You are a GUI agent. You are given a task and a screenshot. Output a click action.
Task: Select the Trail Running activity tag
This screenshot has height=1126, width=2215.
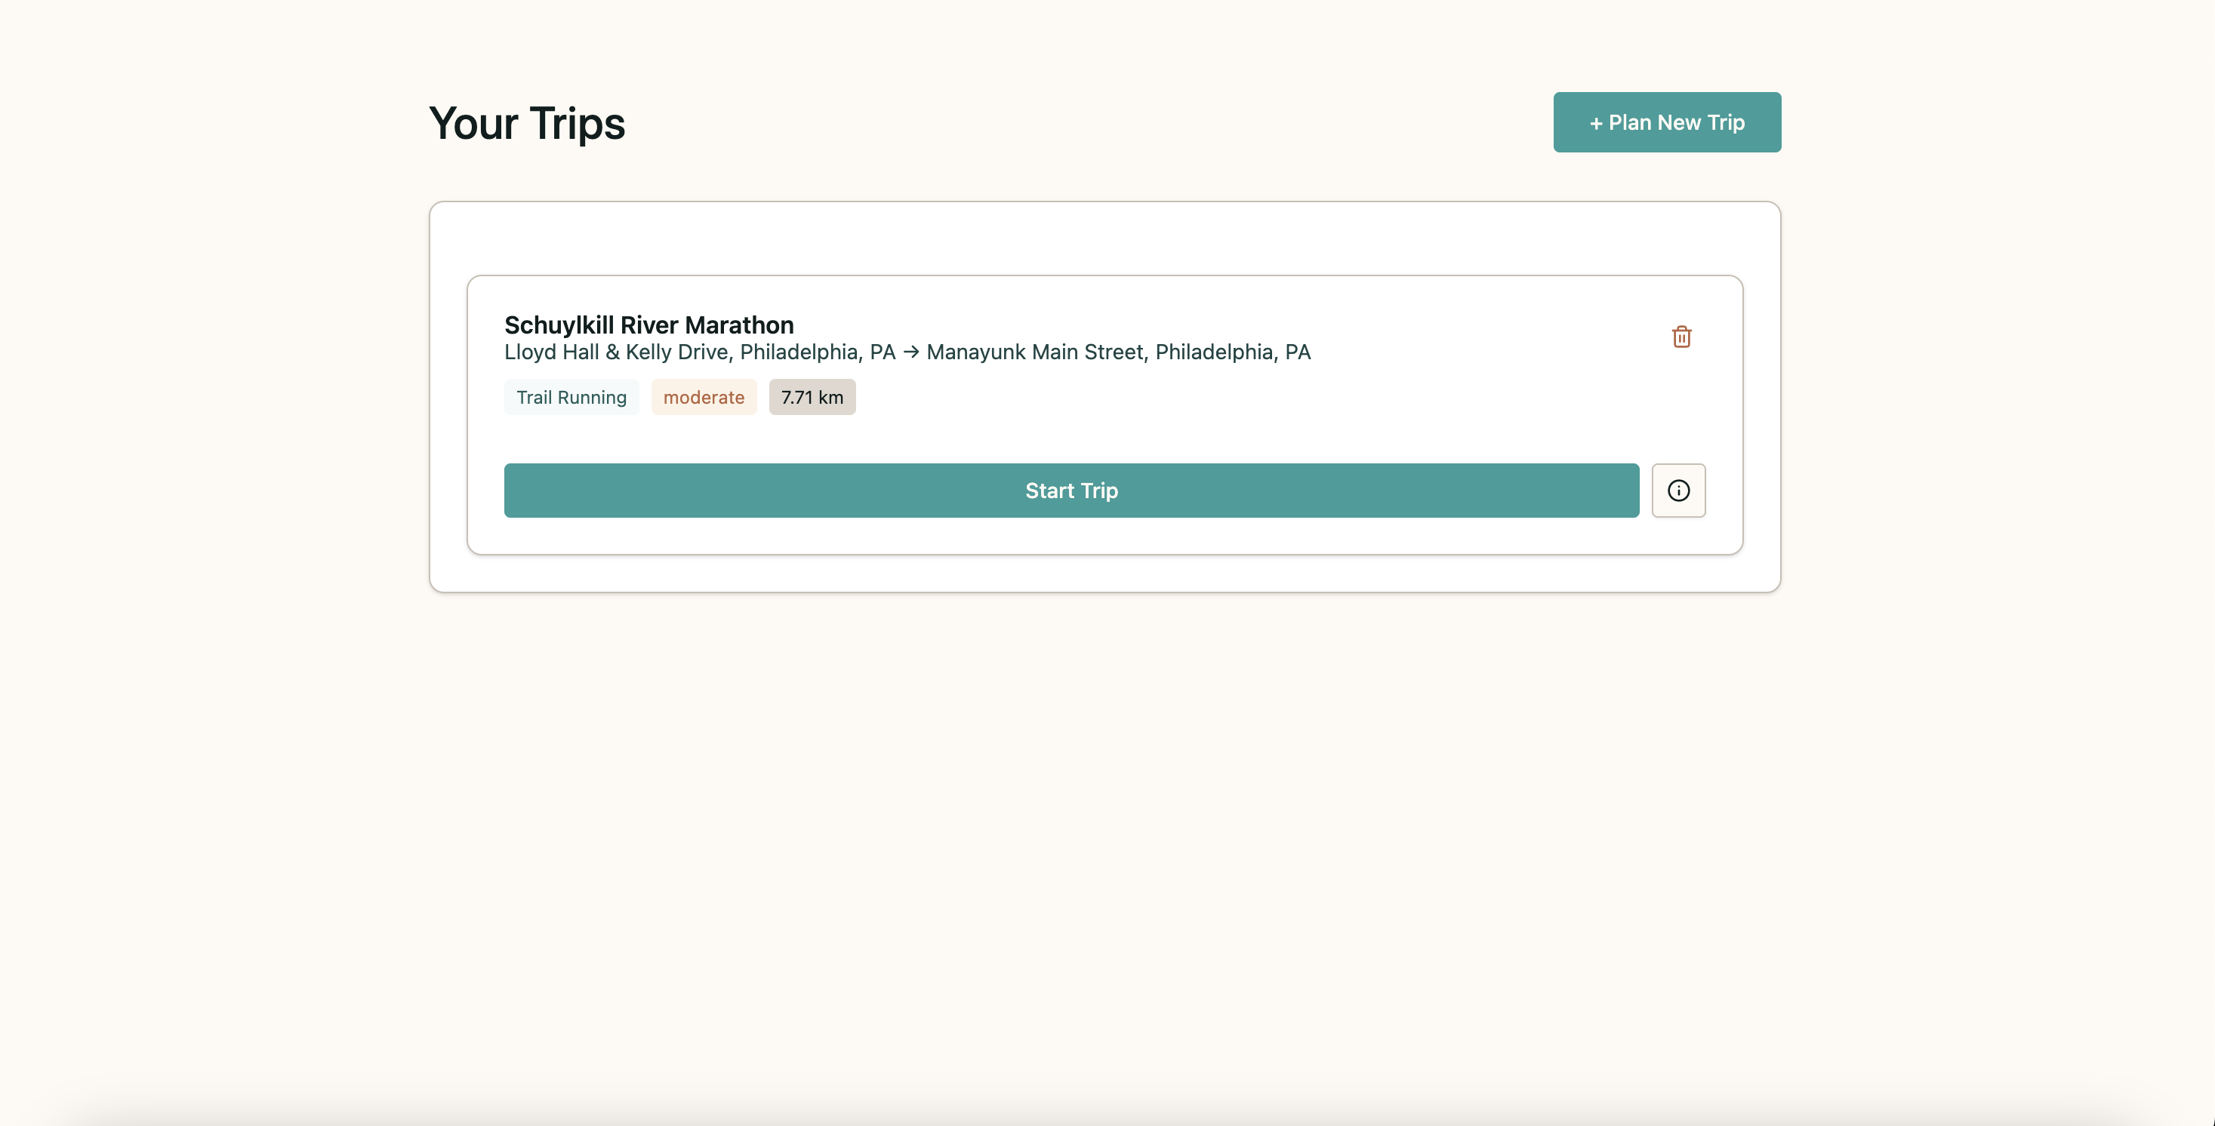pos(571,397)
